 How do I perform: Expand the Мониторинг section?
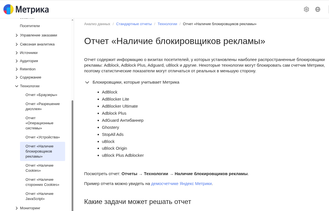click(17, 208)
